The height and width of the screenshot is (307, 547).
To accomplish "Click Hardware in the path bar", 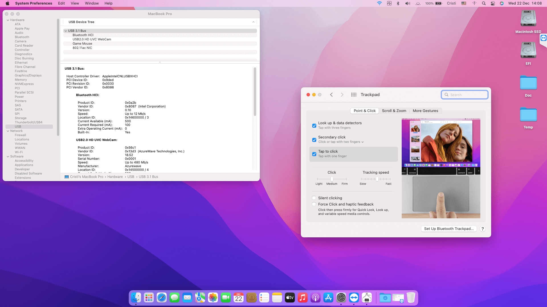I will pyautogui.click(x=115, y=177).
